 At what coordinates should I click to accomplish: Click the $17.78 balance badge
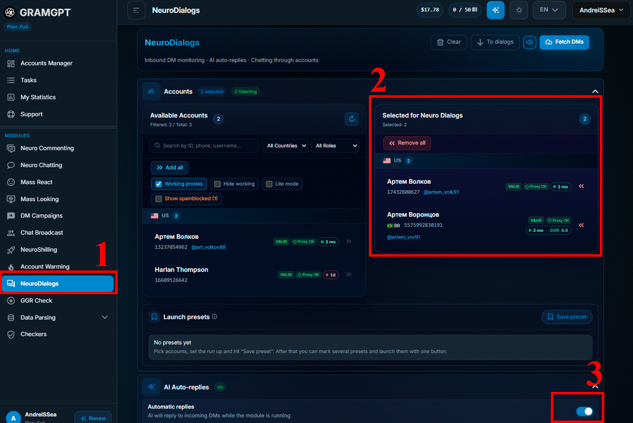430,10
